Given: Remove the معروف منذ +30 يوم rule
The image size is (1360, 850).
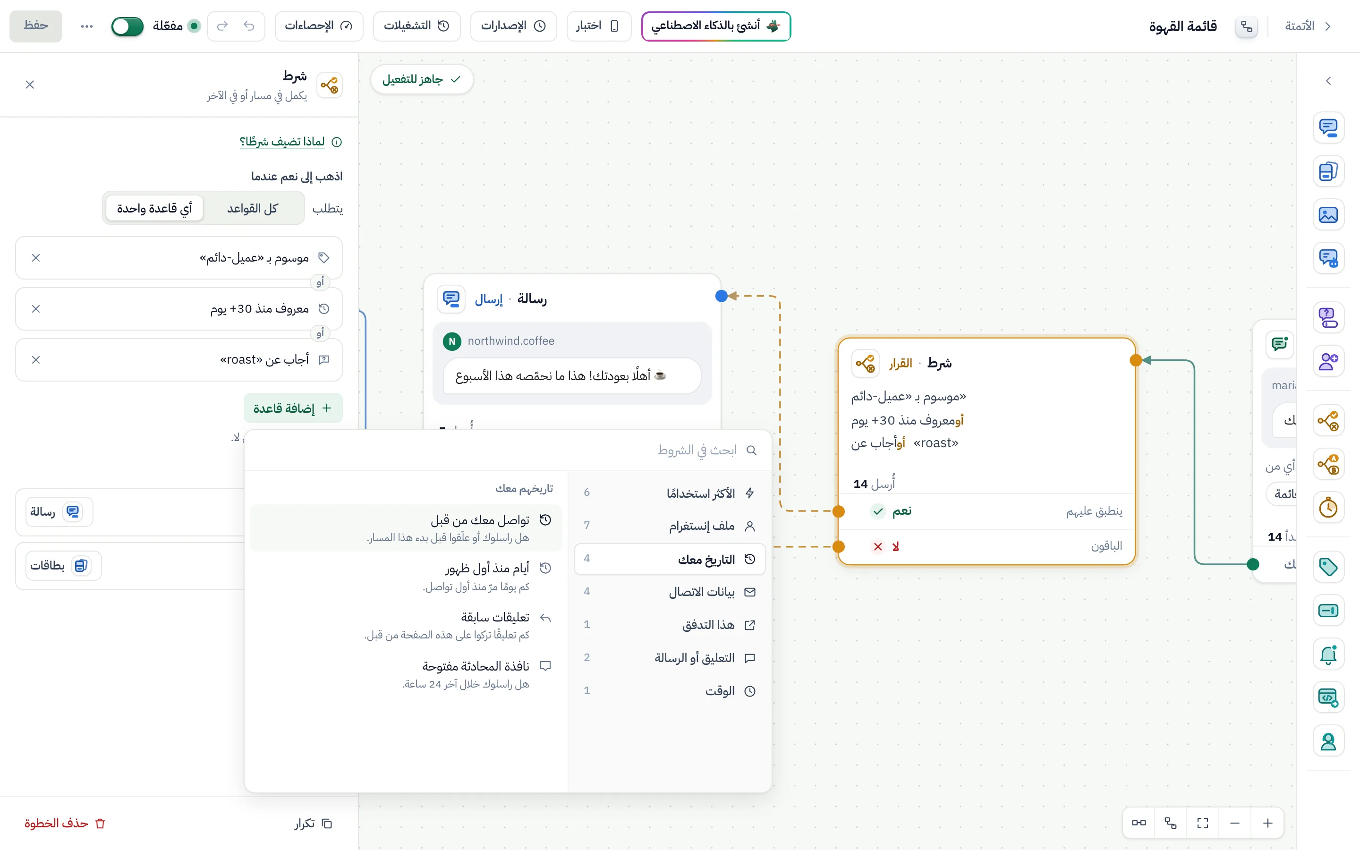Looking at the screenshot, I should pos(36,309).
